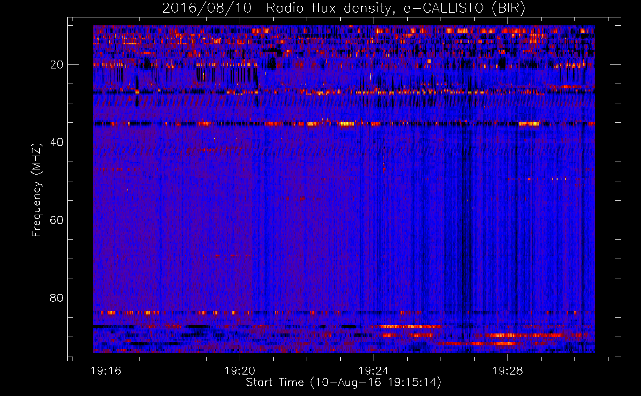
Task: Click the 19:16 time tick label
Action: click(x=106, y=371)
